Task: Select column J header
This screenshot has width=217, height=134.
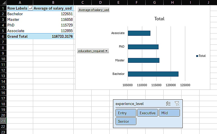Action: coord(208,3)
